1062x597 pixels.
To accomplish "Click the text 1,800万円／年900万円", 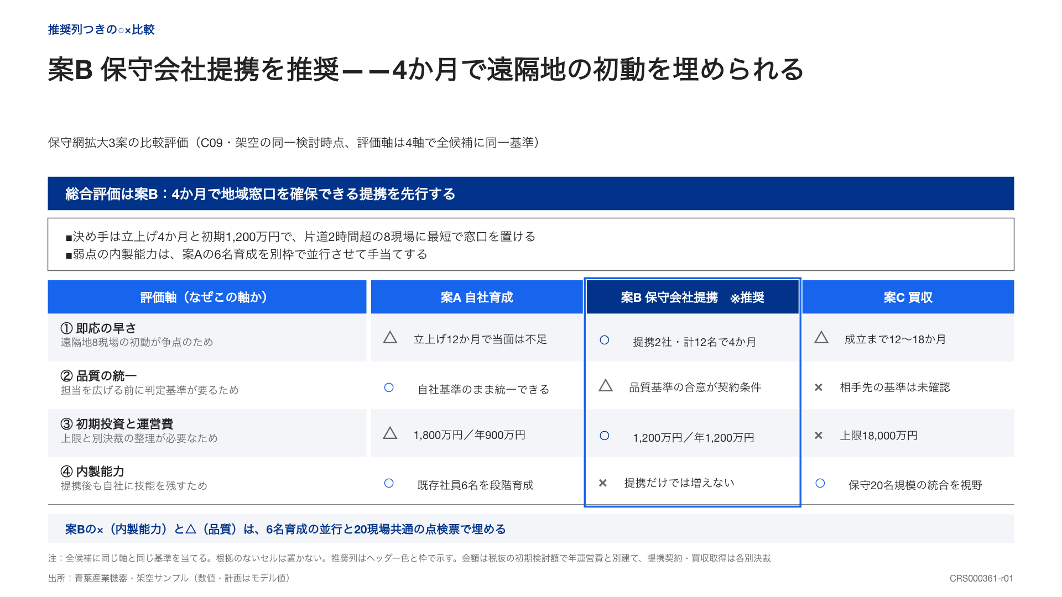I will pyautogui.click(x=470, y=435).
